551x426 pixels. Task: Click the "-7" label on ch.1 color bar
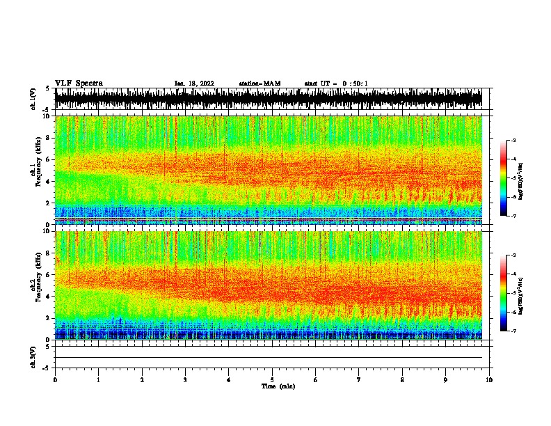pyautogui.click(x=513, y=216)
